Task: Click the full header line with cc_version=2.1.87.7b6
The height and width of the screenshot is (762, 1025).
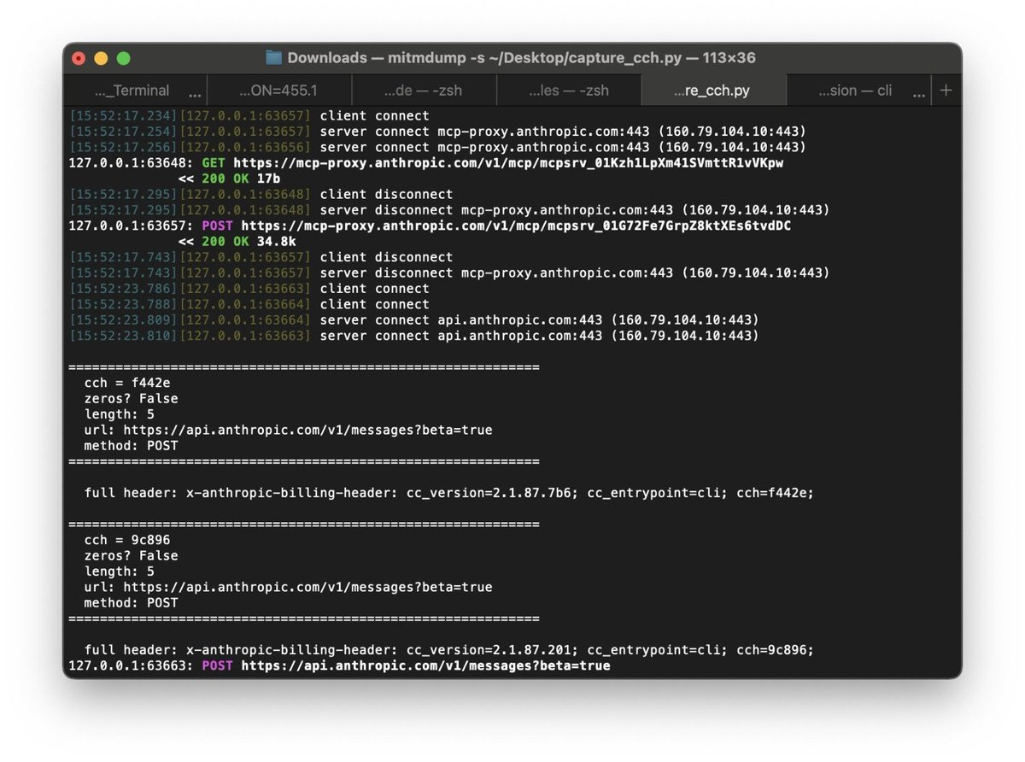Action: (x=449, y=493)
